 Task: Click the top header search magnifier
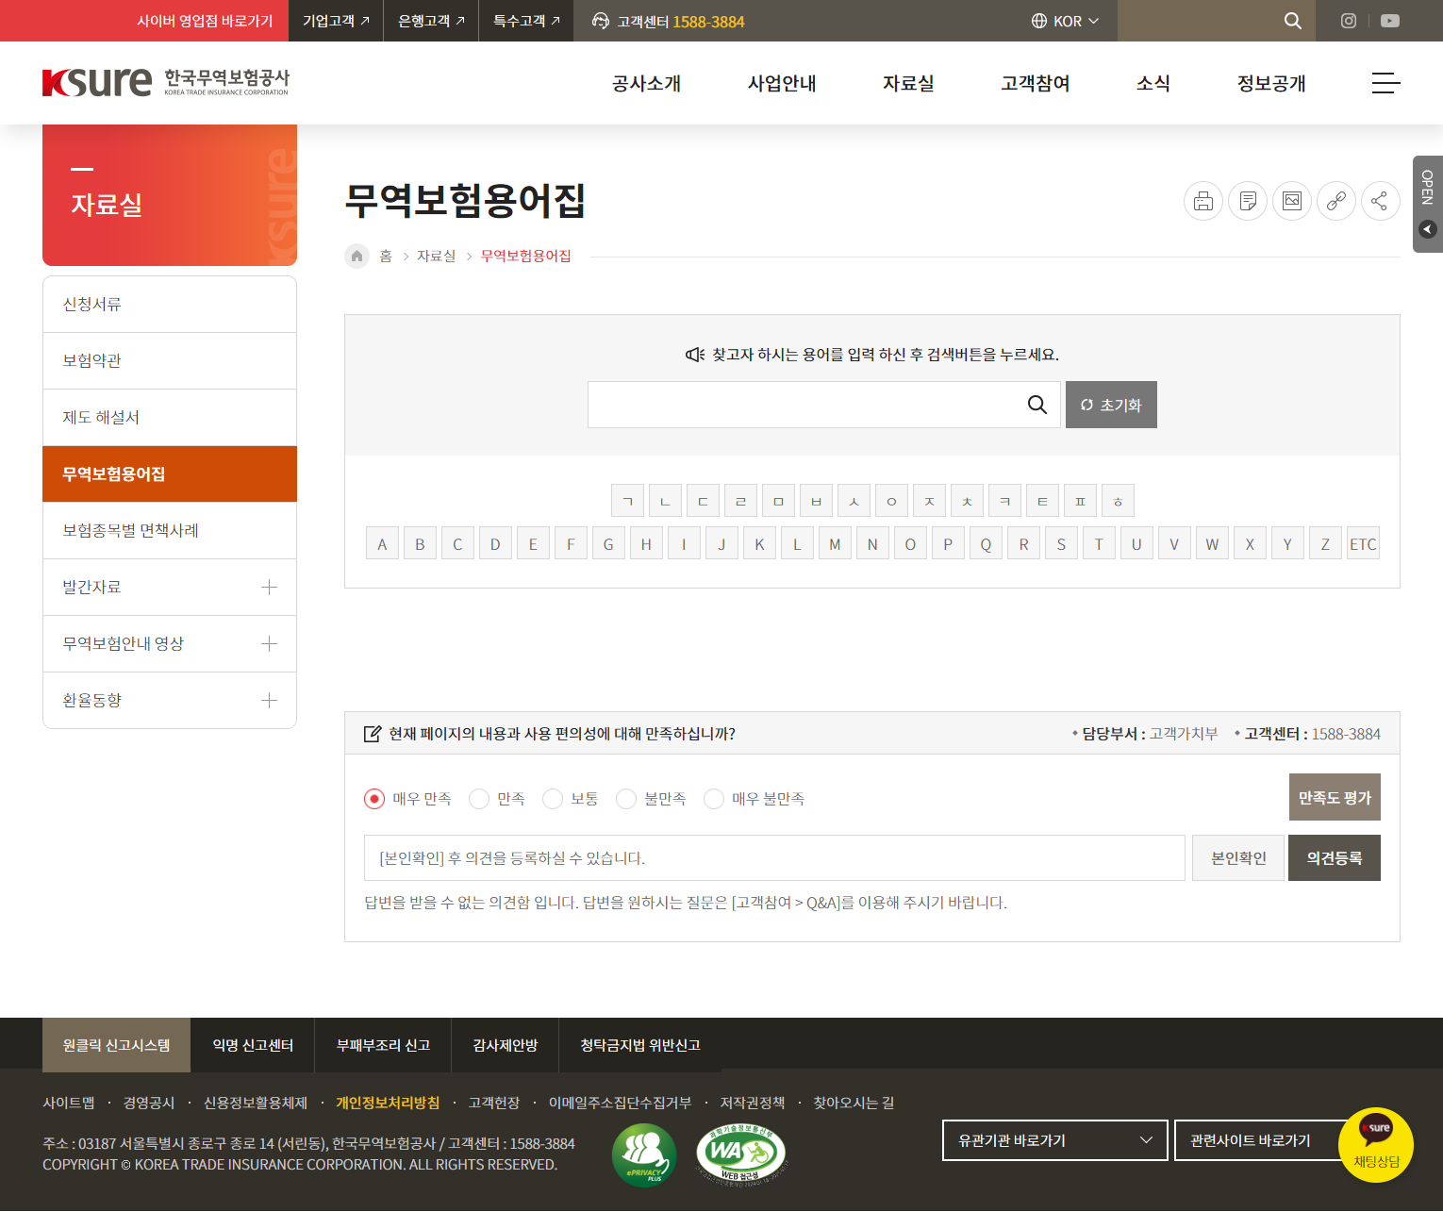coord(1292,21)
